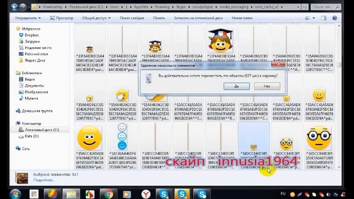The width and height of the screenshot is (354, 199).
Task: Click the refresh button beside the address bar
Action: coord(305,7)
